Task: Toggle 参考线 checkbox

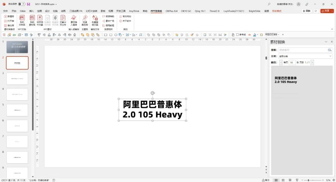Action: pos(237,35)
